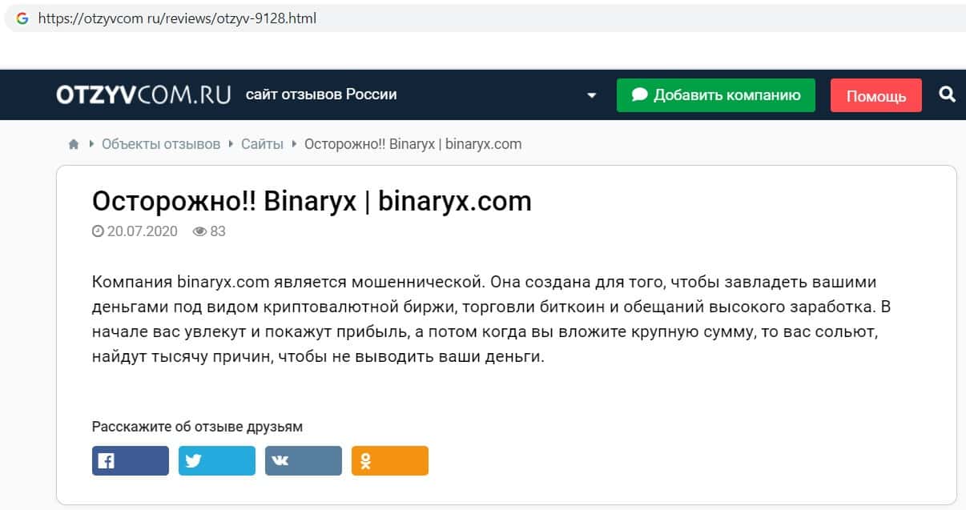Click the URL address bar field
Screen dimensions: 966x510
pos(481,18)
